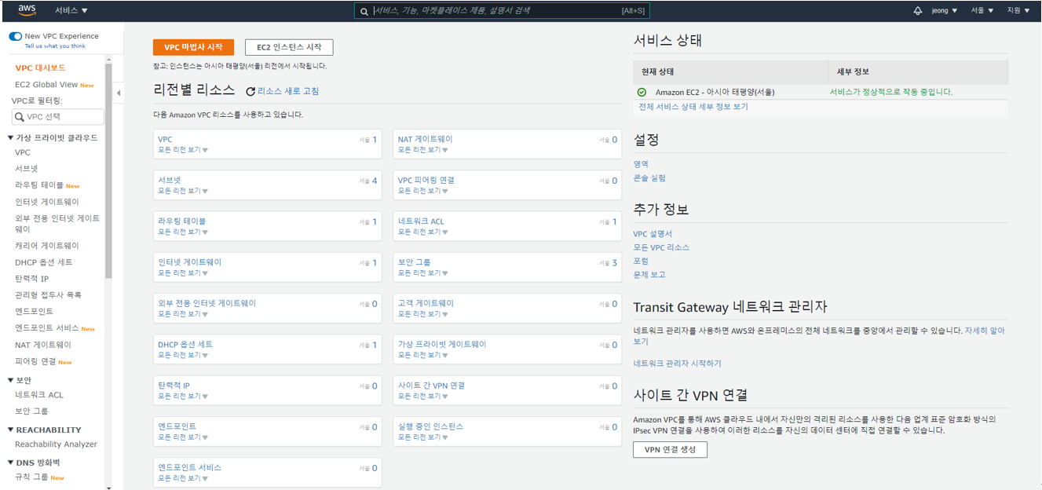The width and height of the screenshot is (1042, 490).
Task: Open the 라우팅 테이블 resource card link
Action: coord(182,221)
